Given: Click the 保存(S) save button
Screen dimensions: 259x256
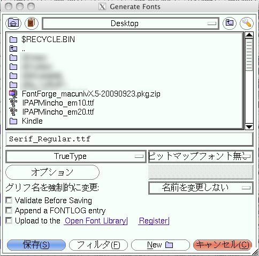Looking at the screenshot, I should point(36,245).
